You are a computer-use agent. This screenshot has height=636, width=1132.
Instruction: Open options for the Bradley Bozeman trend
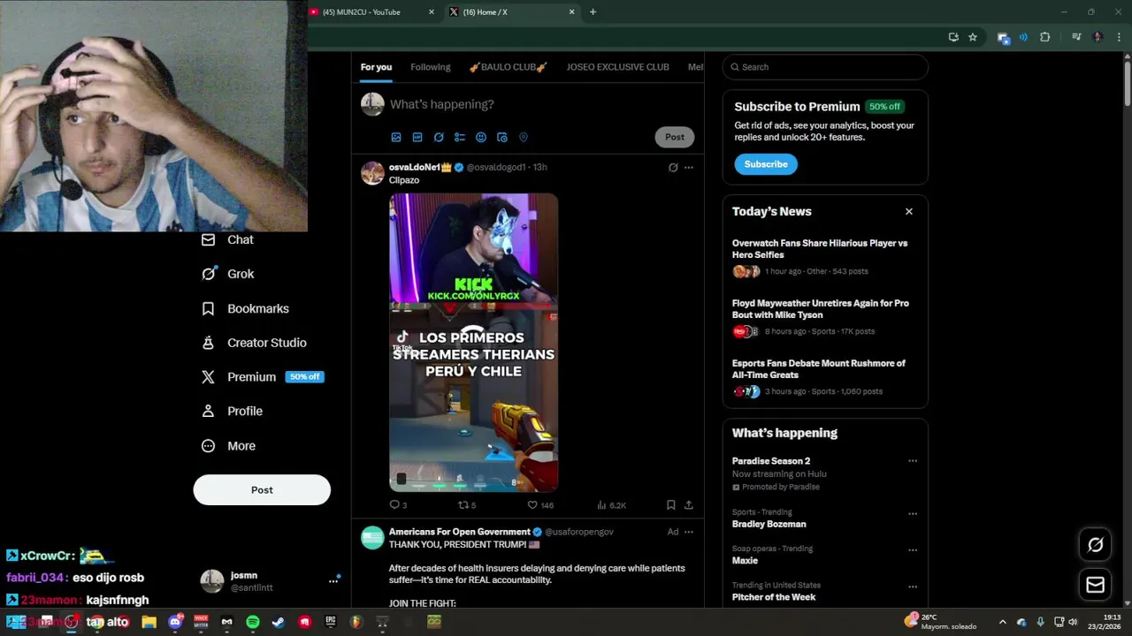[x=913, y=513]
